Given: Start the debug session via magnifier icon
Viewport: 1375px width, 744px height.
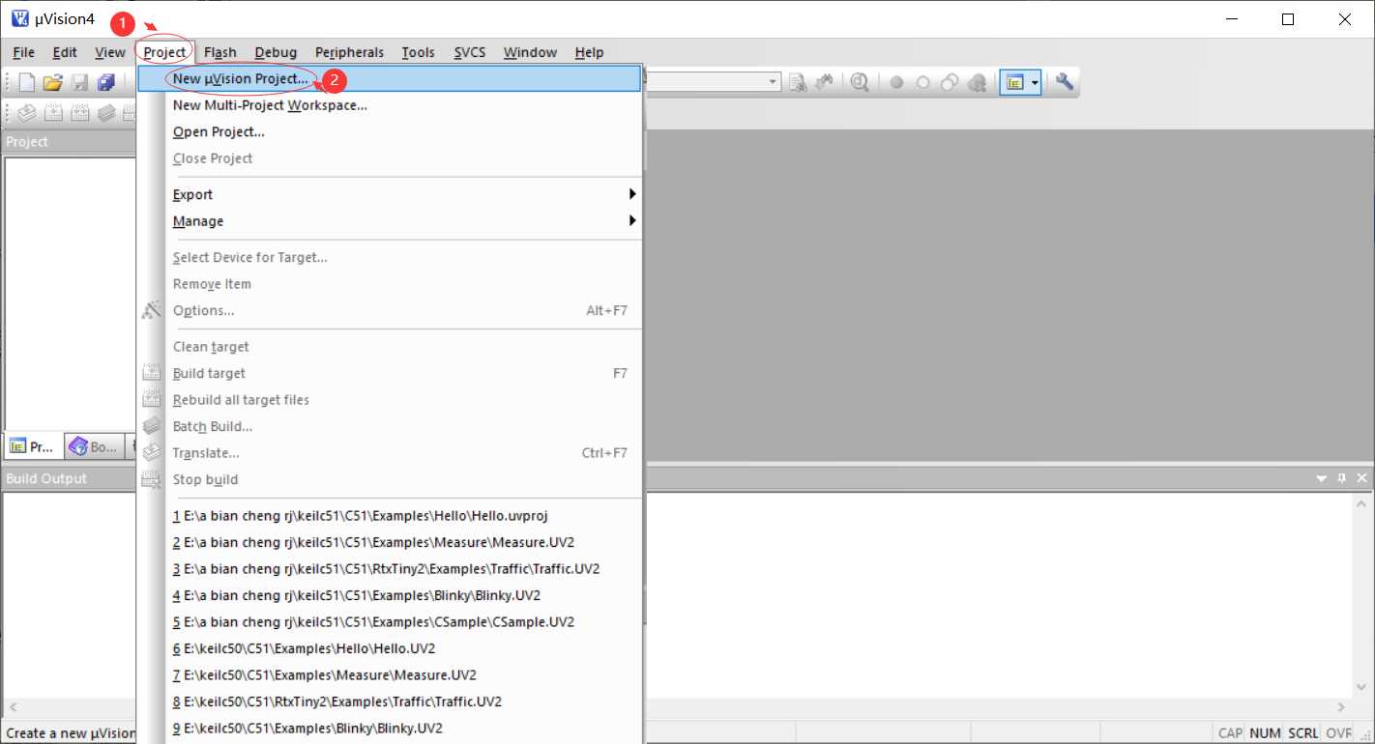Looking at the screenshot, I should [x=860, y=83].
